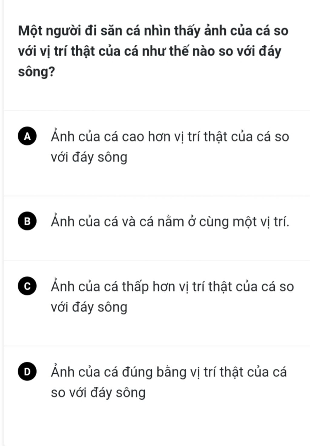
Task: Click 'với đáy sông' line in option C
Action: (89, 307)
